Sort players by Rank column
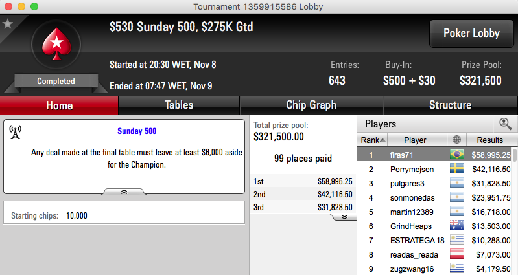Screen dimensions: 518x275 pyautogui.click(x=373, y=140)
